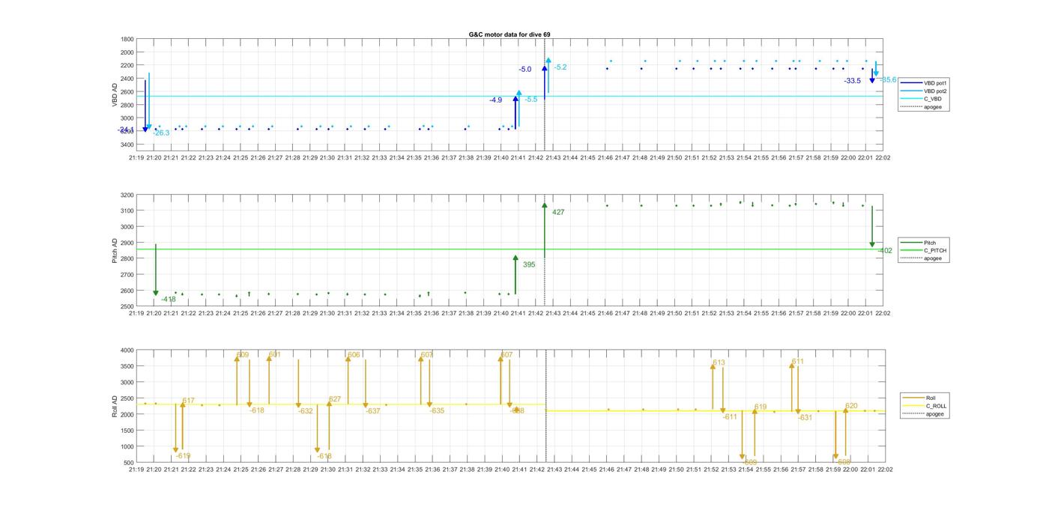Click the '-33.5' VBD annotation
Image resolution: width=1049 pixels, height=519 pixels.
coord(852,81)
